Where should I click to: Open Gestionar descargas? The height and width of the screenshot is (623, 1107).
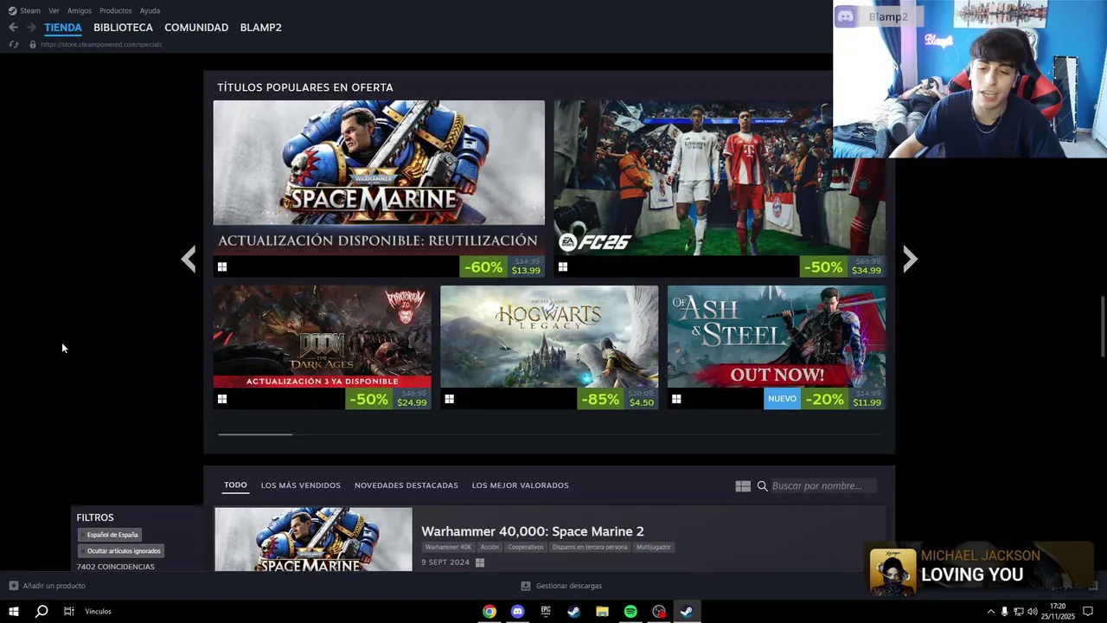[x=568, y=586]
